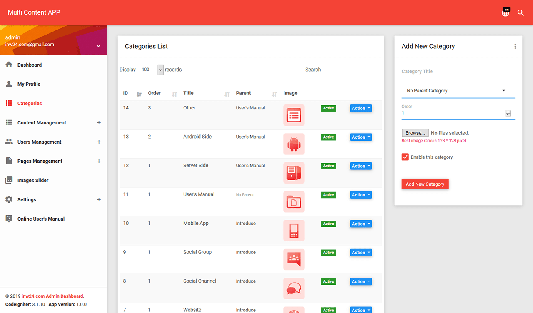Expand the Users Management submenu plus
Viewport: 533px width, 313px height.
99,142
